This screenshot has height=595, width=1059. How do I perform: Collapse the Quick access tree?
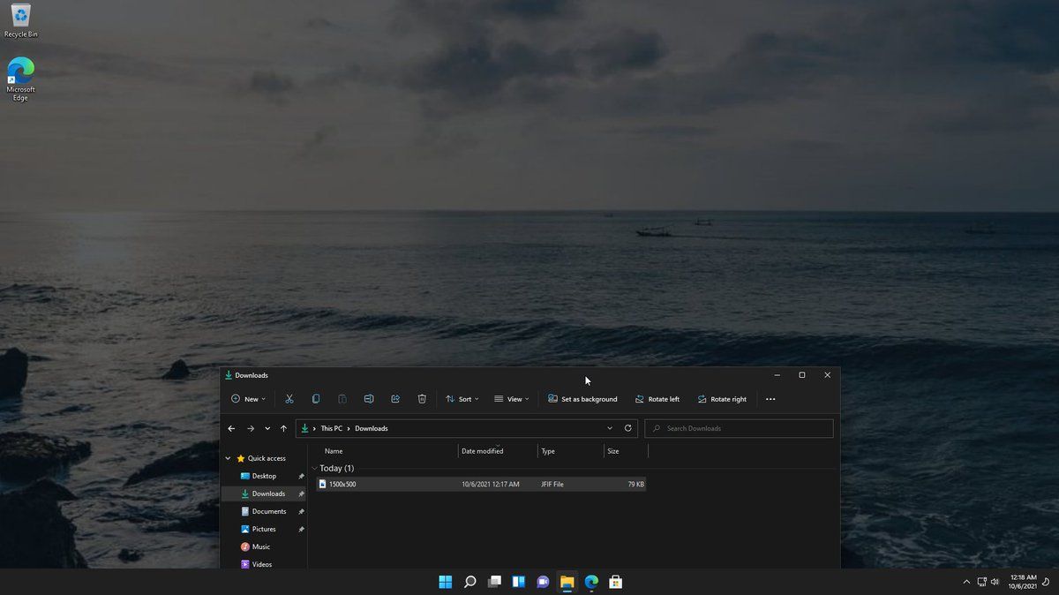click(x=228, y=458)
